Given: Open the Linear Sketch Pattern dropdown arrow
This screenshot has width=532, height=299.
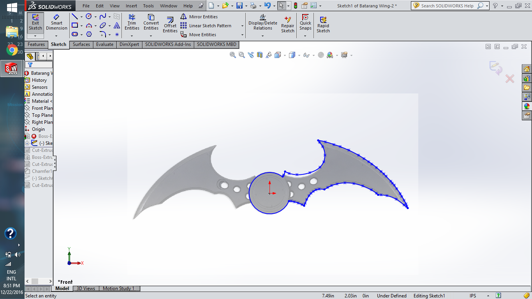Looking at the screenshot, I should coord(242,26).
